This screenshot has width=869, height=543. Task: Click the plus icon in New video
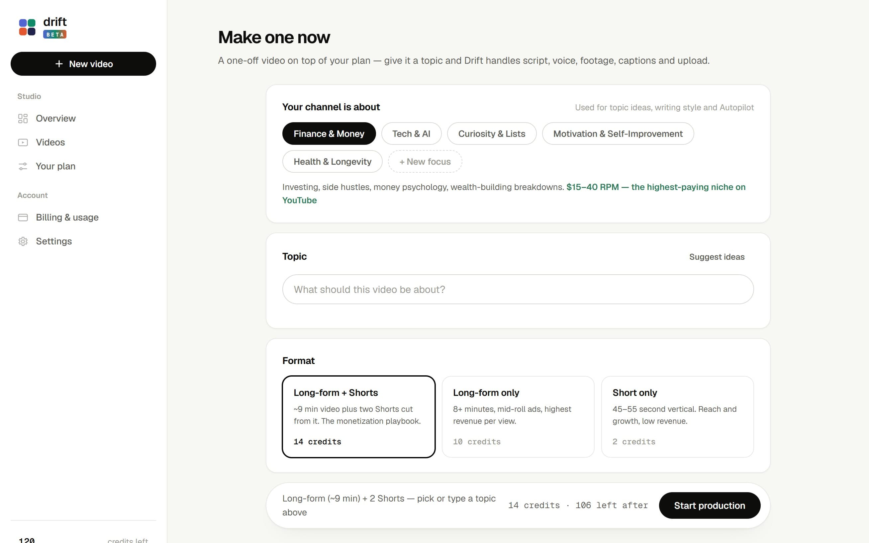(59, 64)
